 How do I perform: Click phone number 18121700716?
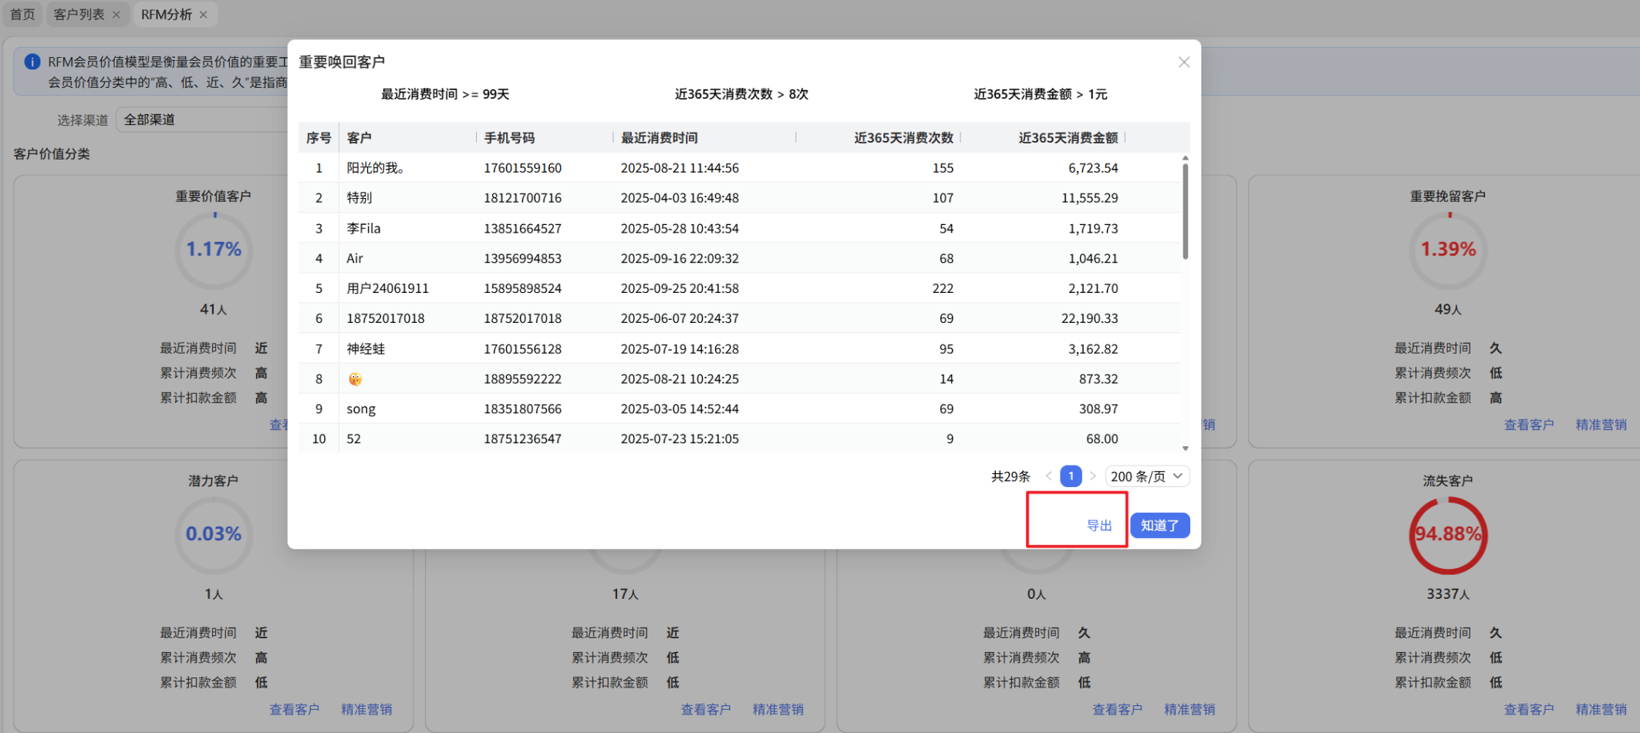523,198
